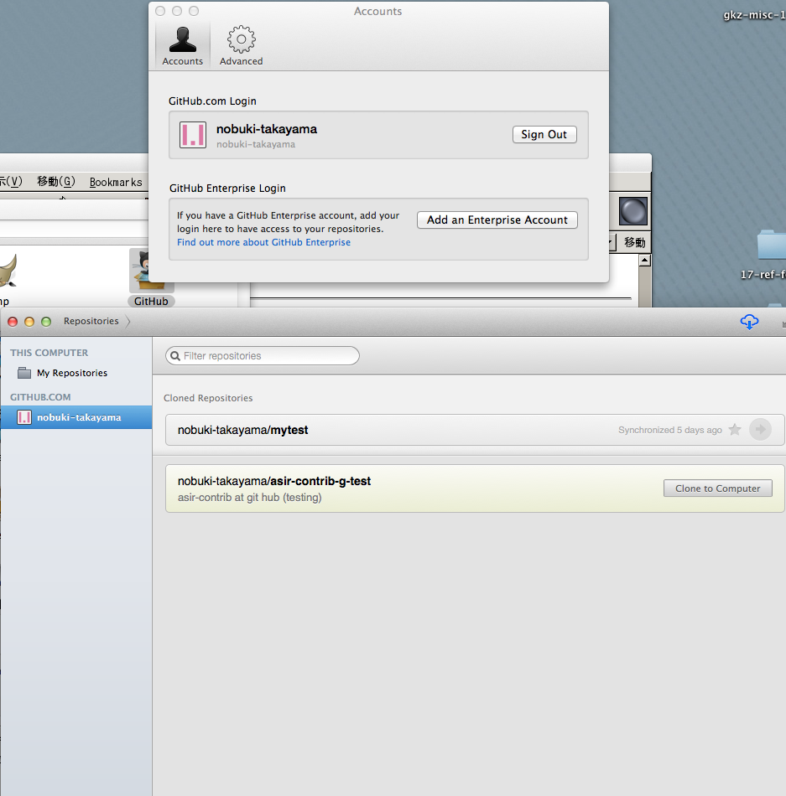Open Find out more about GitHub Enterprise link
The width and height of the screenshot is (786, 796).
pos(263,242)
